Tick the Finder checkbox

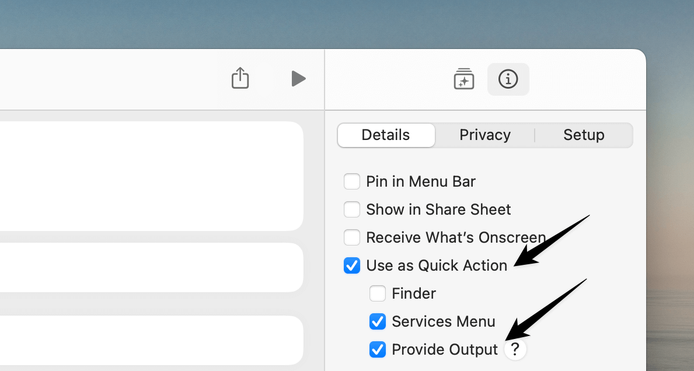point(378,293)
